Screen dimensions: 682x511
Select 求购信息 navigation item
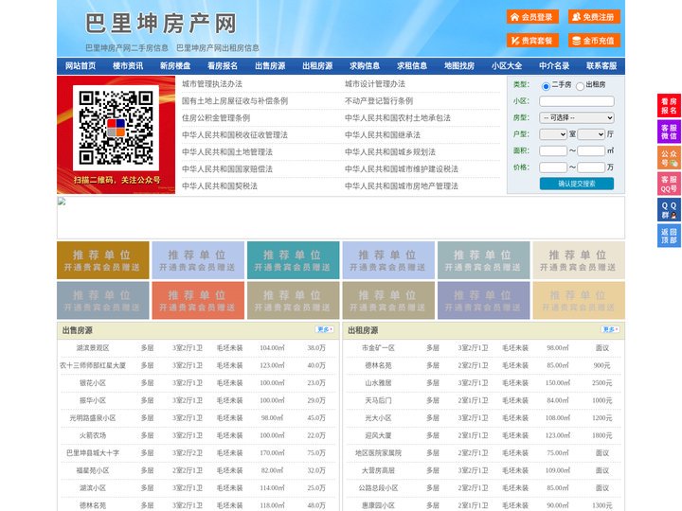(x=365, y=66)
